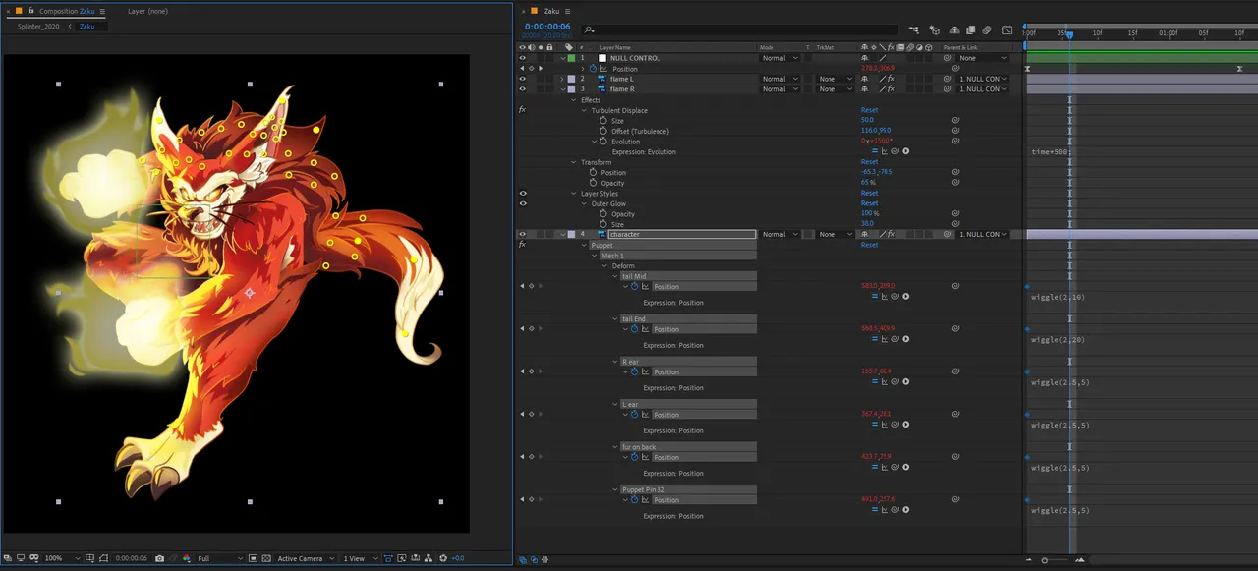Toggle shy switch on NULL CONTROL layer
1258x571 pixels.
pyautogui.click(x=865, y=58)
